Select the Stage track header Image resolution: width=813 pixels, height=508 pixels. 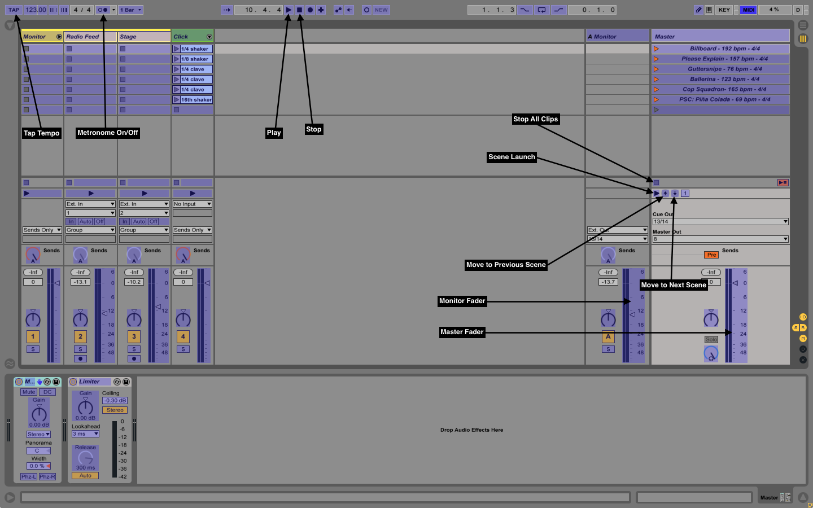click(143, 37)
